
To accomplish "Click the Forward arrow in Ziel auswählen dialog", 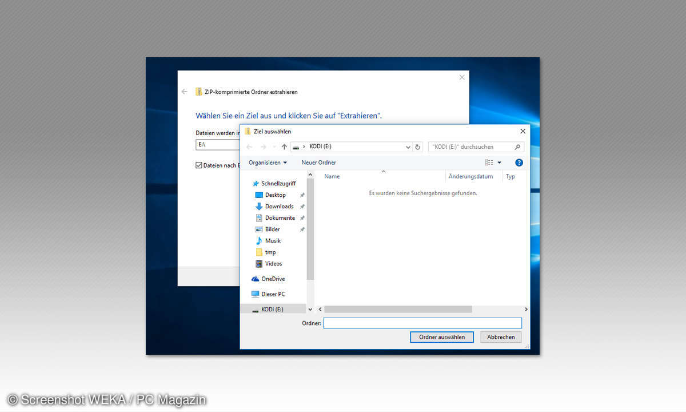I will pos(263,147).
